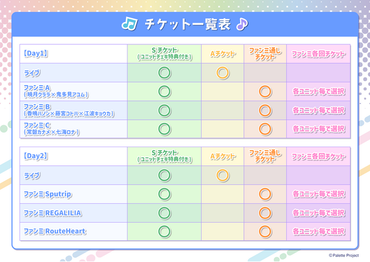Click 各ユニット毎で選択 in ファンミ Sputrip row
370x262 pixels.
click(319, 194)
